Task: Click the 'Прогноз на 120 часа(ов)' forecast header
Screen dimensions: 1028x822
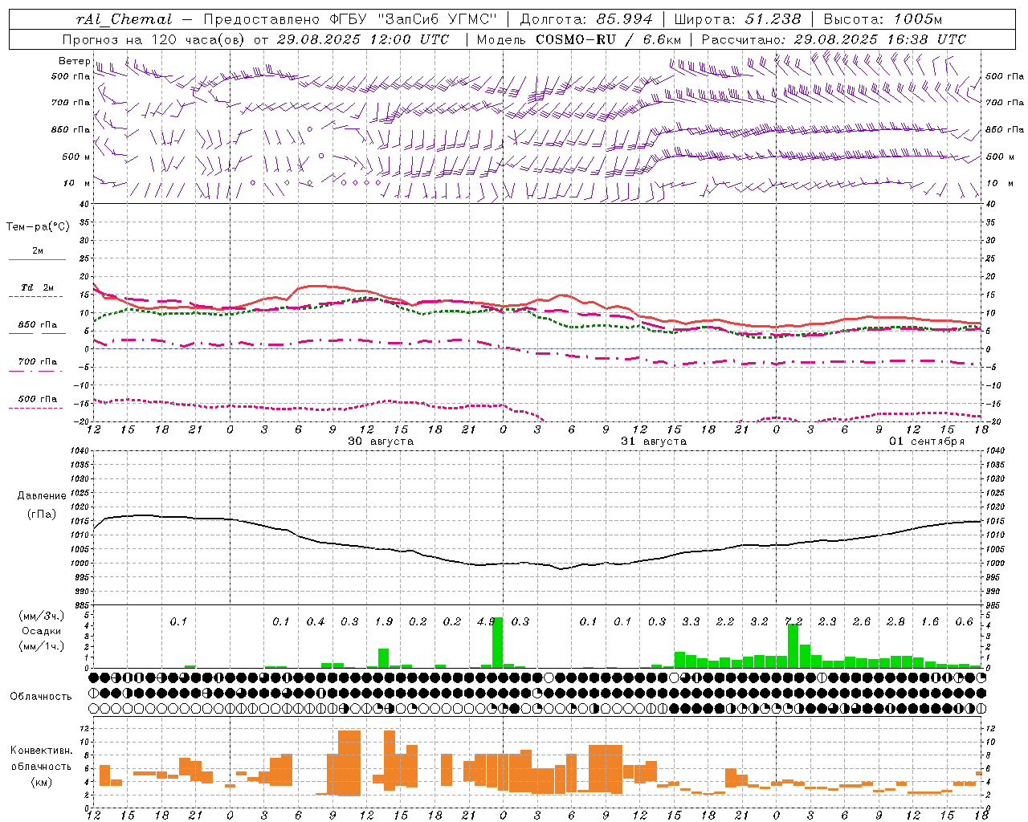Action: pyautogui.click(x=153, y=39)
